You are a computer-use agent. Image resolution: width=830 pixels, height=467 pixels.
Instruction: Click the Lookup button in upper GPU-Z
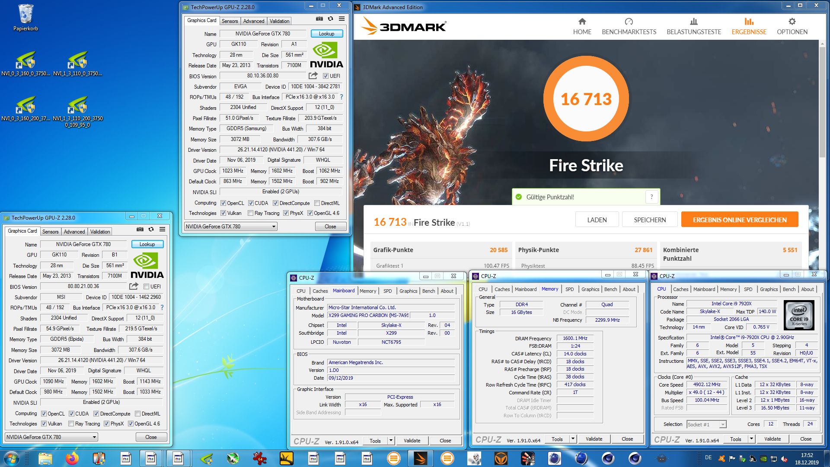326,33
